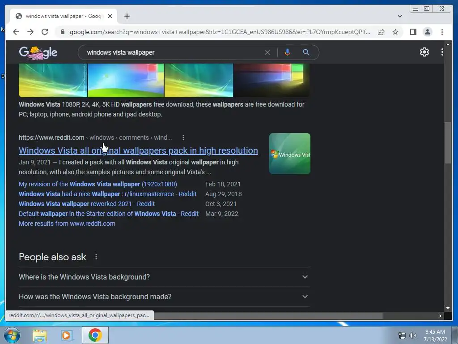Open People also ask options dots
Screen dimensions: 458x344
96,257
